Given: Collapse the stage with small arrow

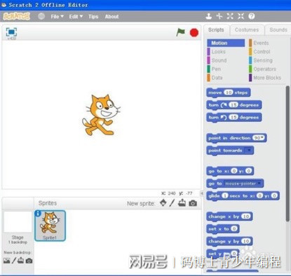Looking at the screenshot, I should pyautogui.click(x=202, y=193).
